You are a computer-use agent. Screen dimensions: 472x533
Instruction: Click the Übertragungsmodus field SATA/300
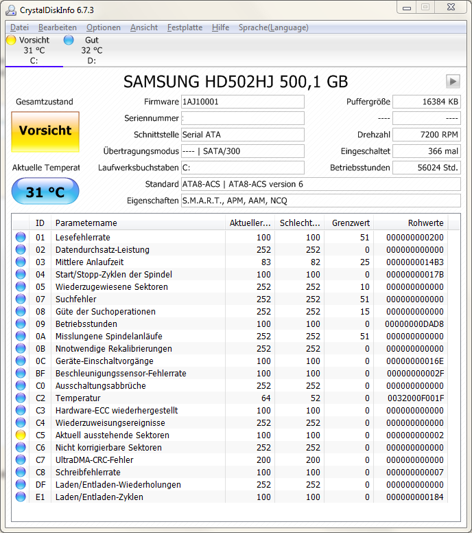click(242, 151)
